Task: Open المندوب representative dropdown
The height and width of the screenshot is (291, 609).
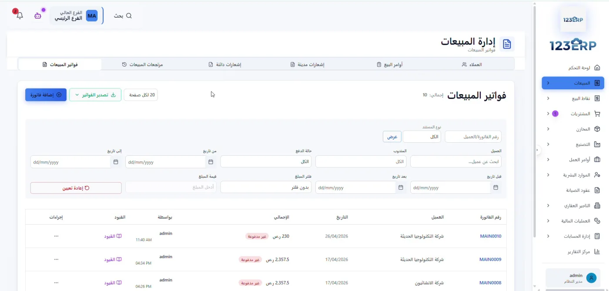Action: click(361, 162)
